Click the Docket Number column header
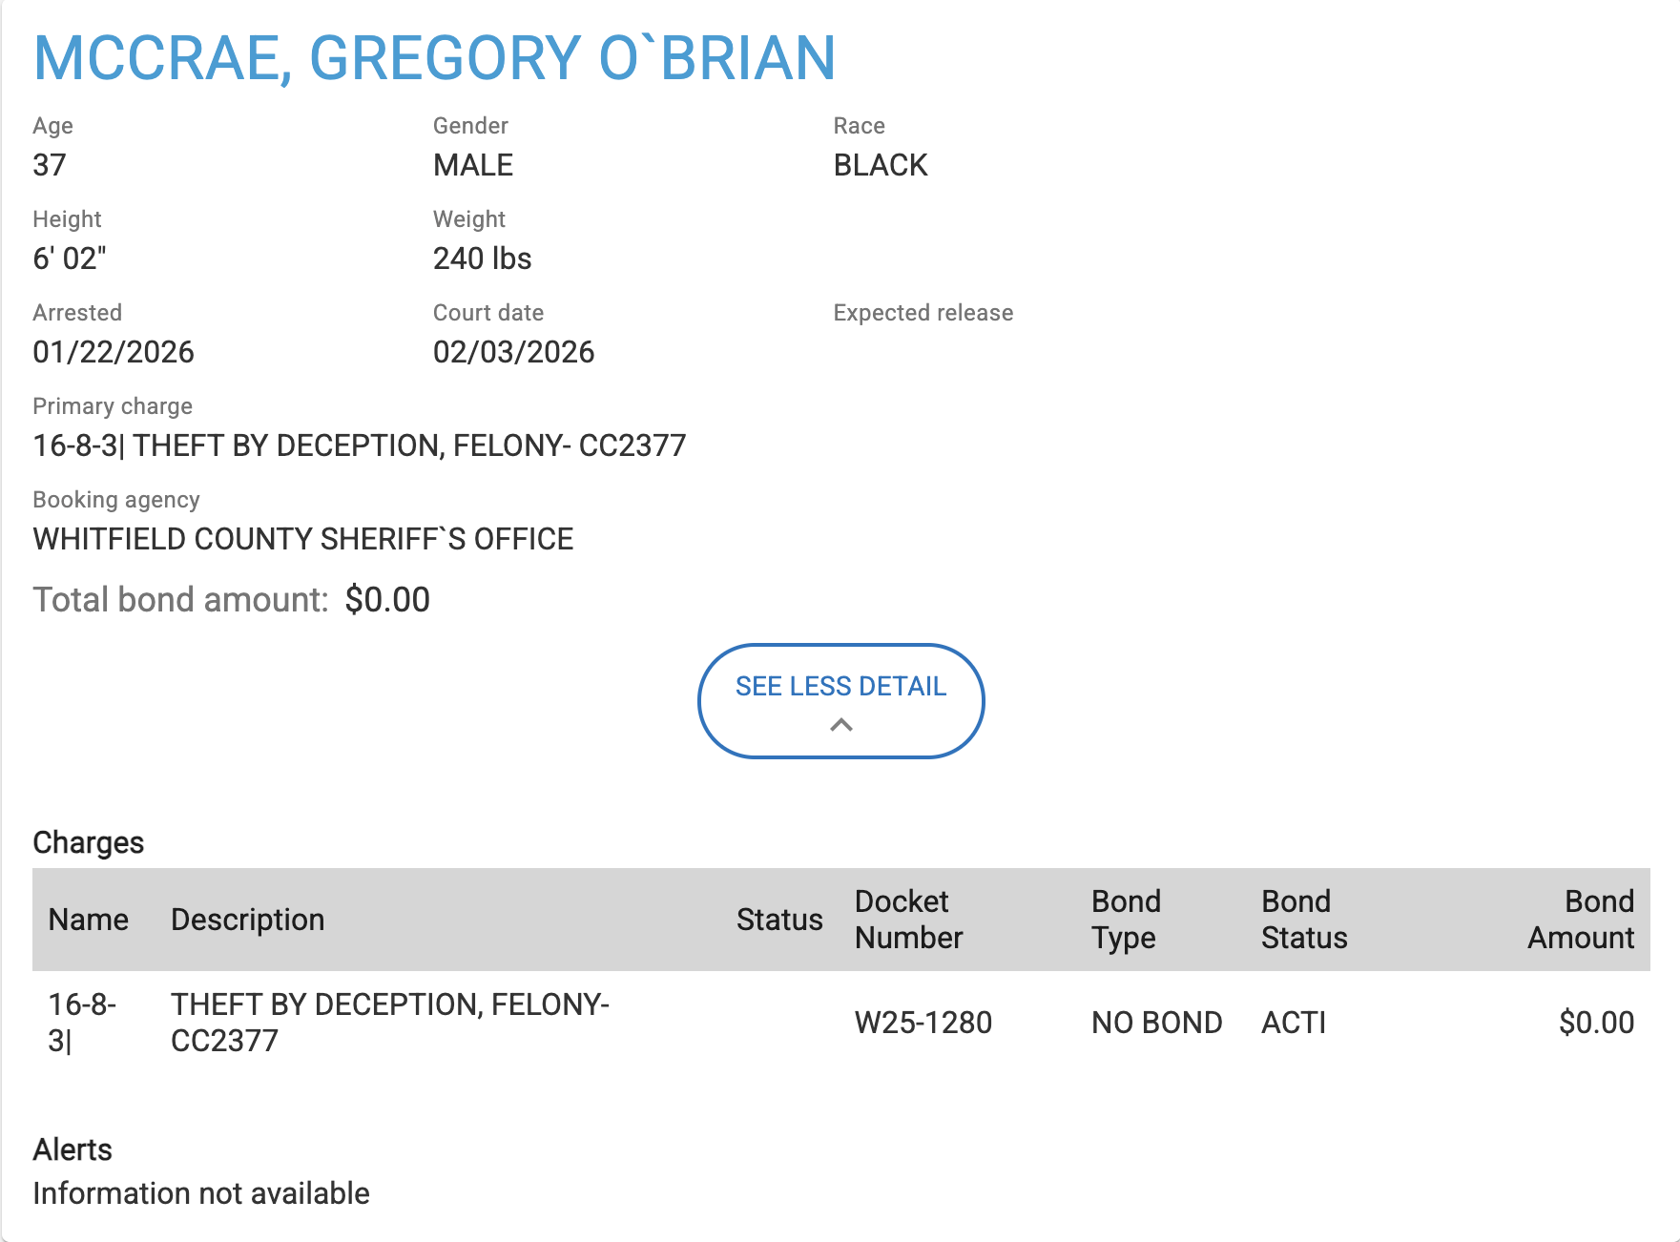The image size is (1680, 1242). point(908,920)
